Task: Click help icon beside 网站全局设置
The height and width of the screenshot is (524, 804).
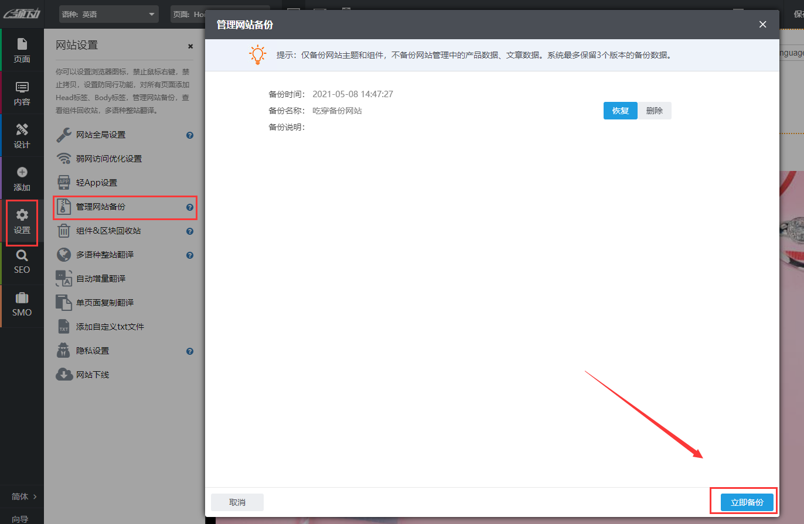Action: point(190,135)
